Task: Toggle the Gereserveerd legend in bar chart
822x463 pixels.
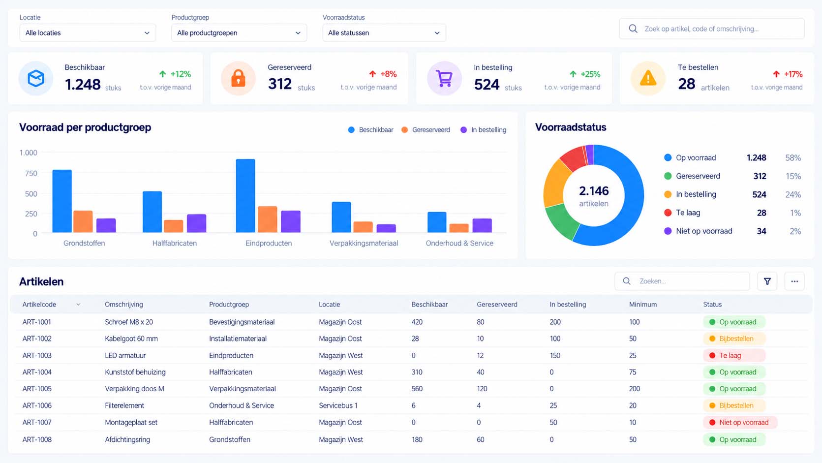Action: [426, 130]
